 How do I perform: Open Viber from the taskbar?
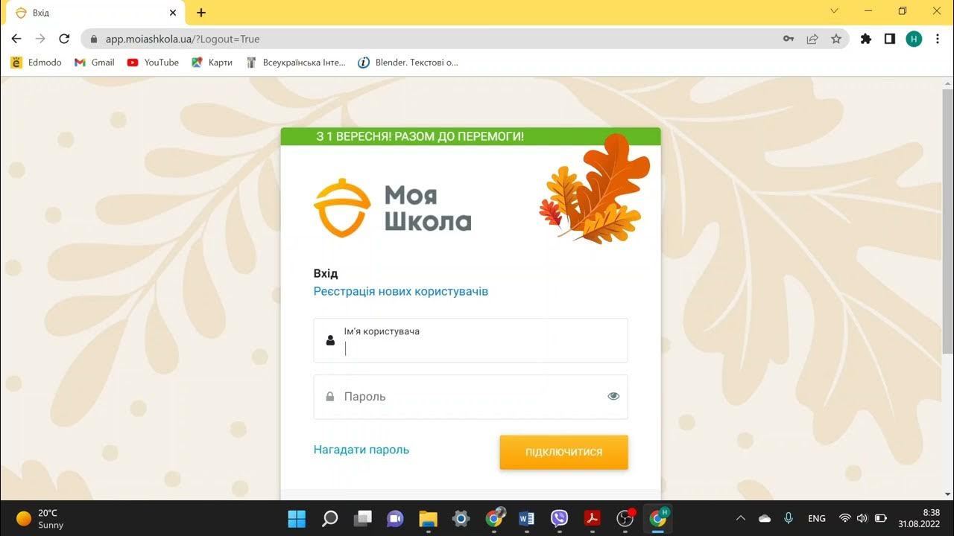tap(559, 518)
